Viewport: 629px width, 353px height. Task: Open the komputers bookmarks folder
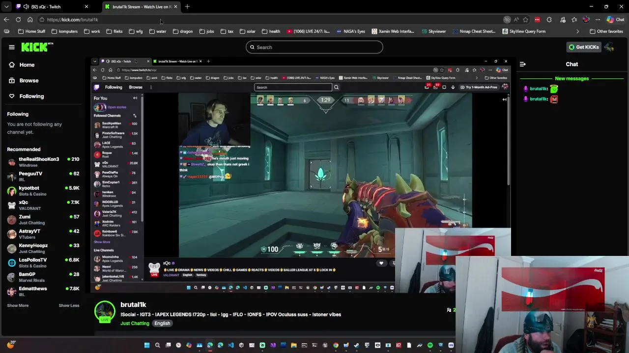tap(64, 31)
